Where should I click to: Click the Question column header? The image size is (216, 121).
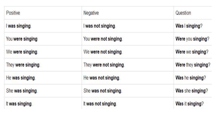point(183,13)
